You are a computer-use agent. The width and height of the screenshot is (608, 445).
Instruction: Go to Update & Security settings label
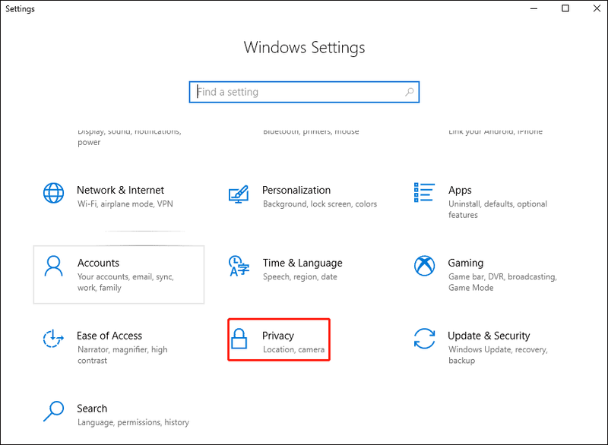tap(489, 336)
